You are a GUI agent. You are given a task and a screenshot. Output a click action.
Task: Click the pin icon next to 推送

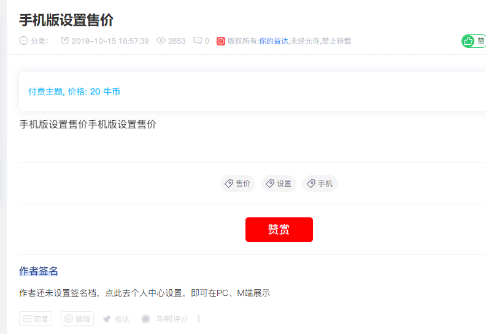[107, 319]
